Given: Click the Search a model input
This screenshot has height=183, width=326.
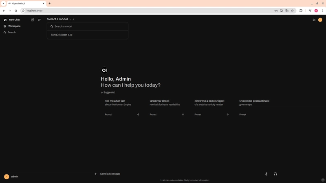Looking at the screenshot, I should point(88,26).
